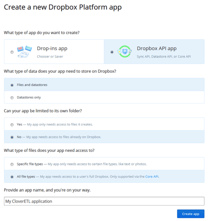
Task: Click 'What type of app do you want to create?' text
Action: point(42,33)
